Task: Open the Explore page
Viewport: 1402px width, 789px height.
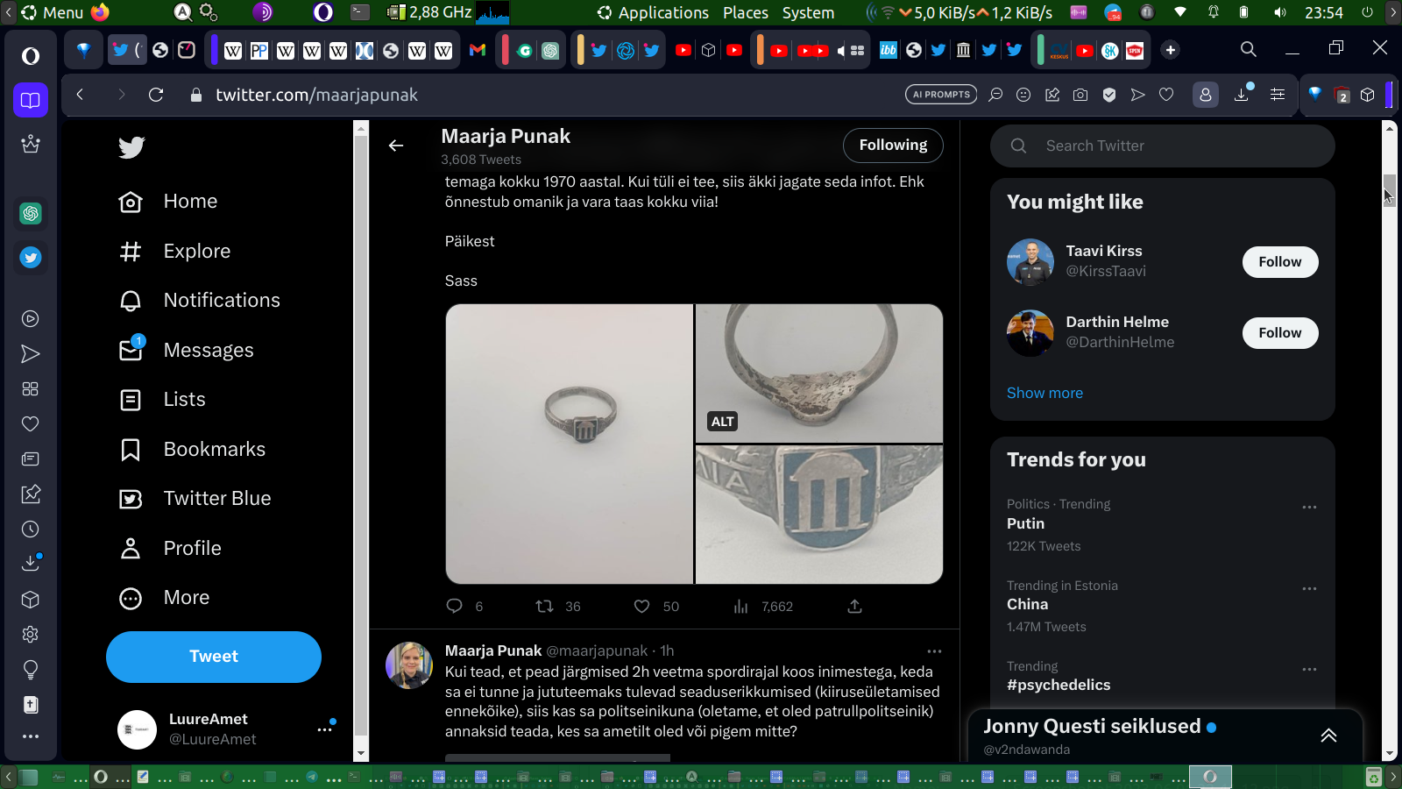Action: [x=174, y=252]
